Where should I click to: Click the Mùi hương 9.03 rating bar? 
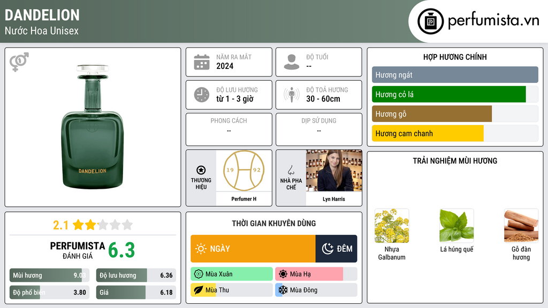tap(49, 275)
